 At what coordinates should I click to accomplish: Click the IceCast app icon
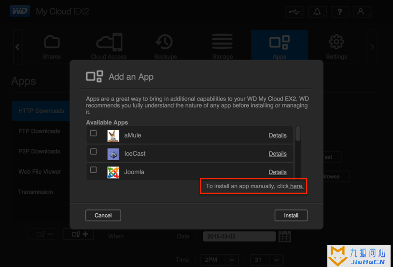pyautogui.click(x=113, y=154)
